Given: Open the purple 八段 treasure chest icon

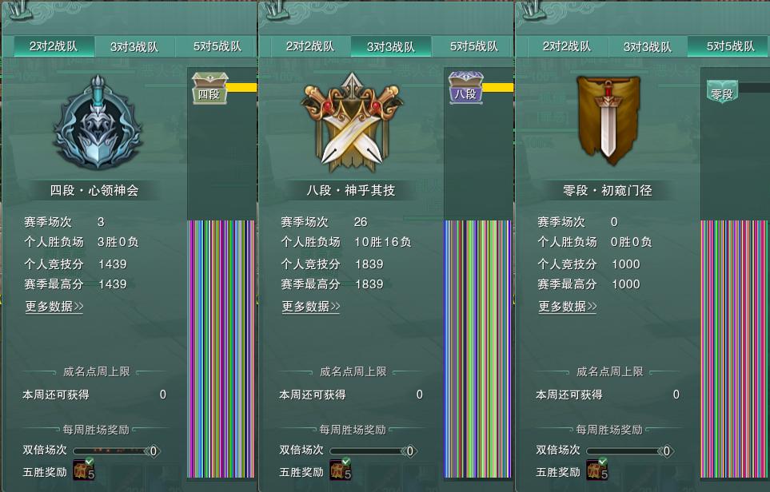Looking at the screenshot, I should (466, 88).
